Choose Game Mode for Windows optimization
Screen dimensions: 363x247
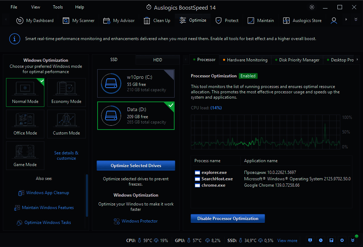pos(25,155)
